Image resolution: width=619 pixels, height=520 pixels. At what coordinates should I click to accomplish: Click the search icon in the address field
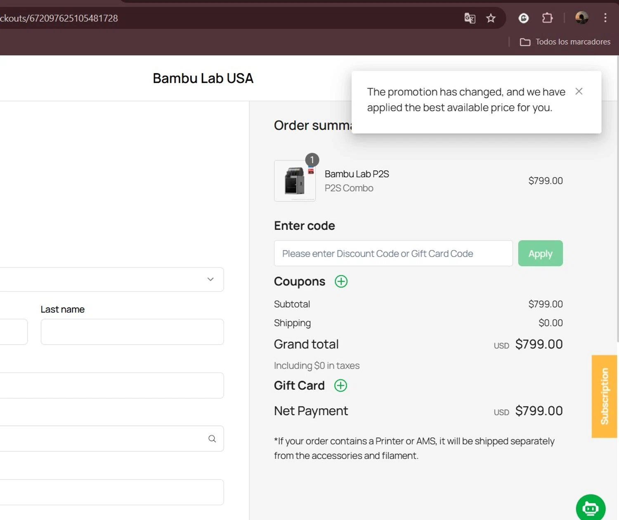click(212, 439)
